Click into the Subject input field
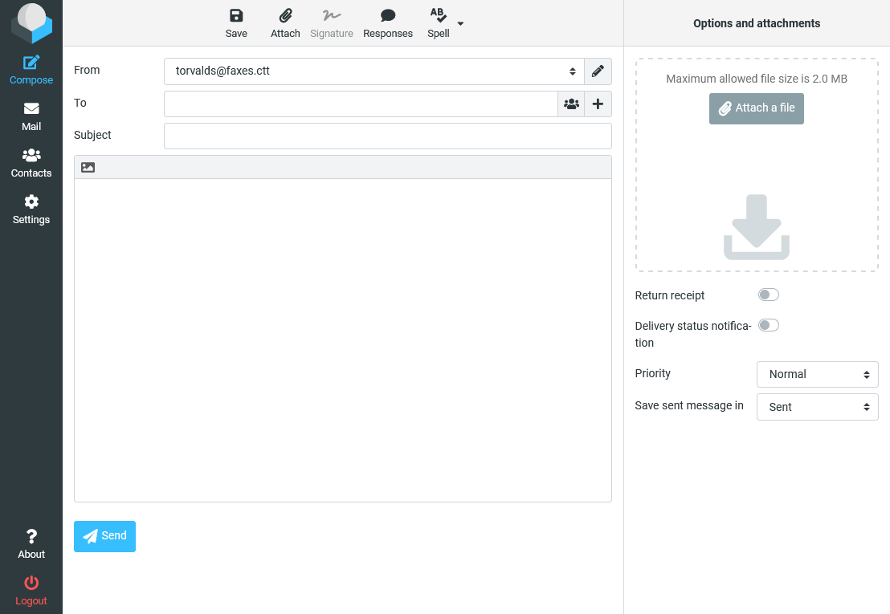The image size is (890, 614). 387,136
